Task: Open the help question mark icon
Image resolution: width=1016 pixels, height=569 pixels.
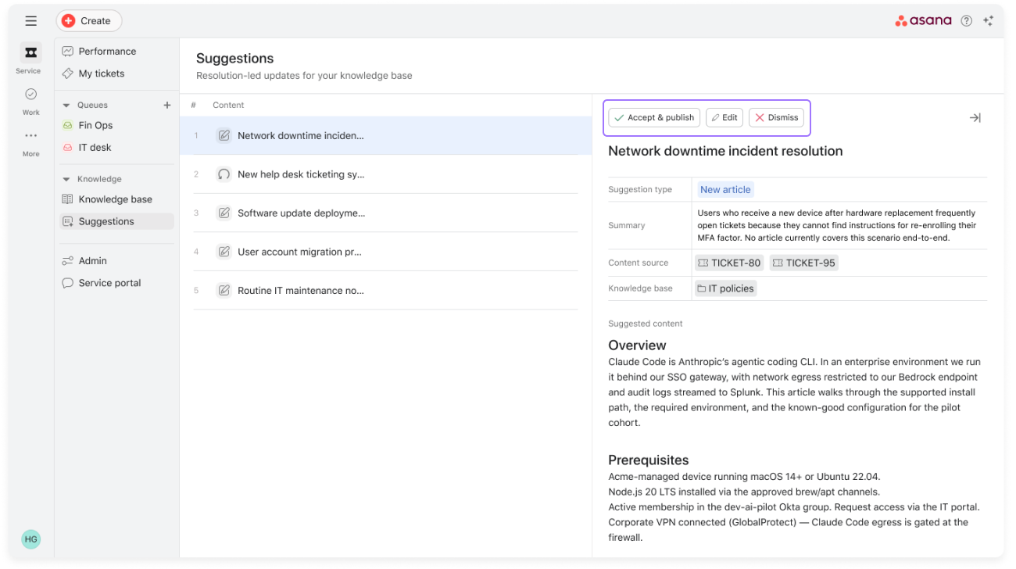Action: pyautogui.click(x=967, y=21)
